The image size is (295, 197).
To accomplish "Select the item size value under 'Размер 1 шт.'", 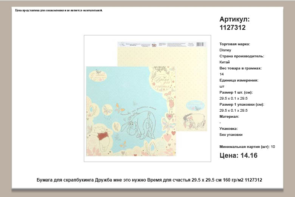I will 233,98.
